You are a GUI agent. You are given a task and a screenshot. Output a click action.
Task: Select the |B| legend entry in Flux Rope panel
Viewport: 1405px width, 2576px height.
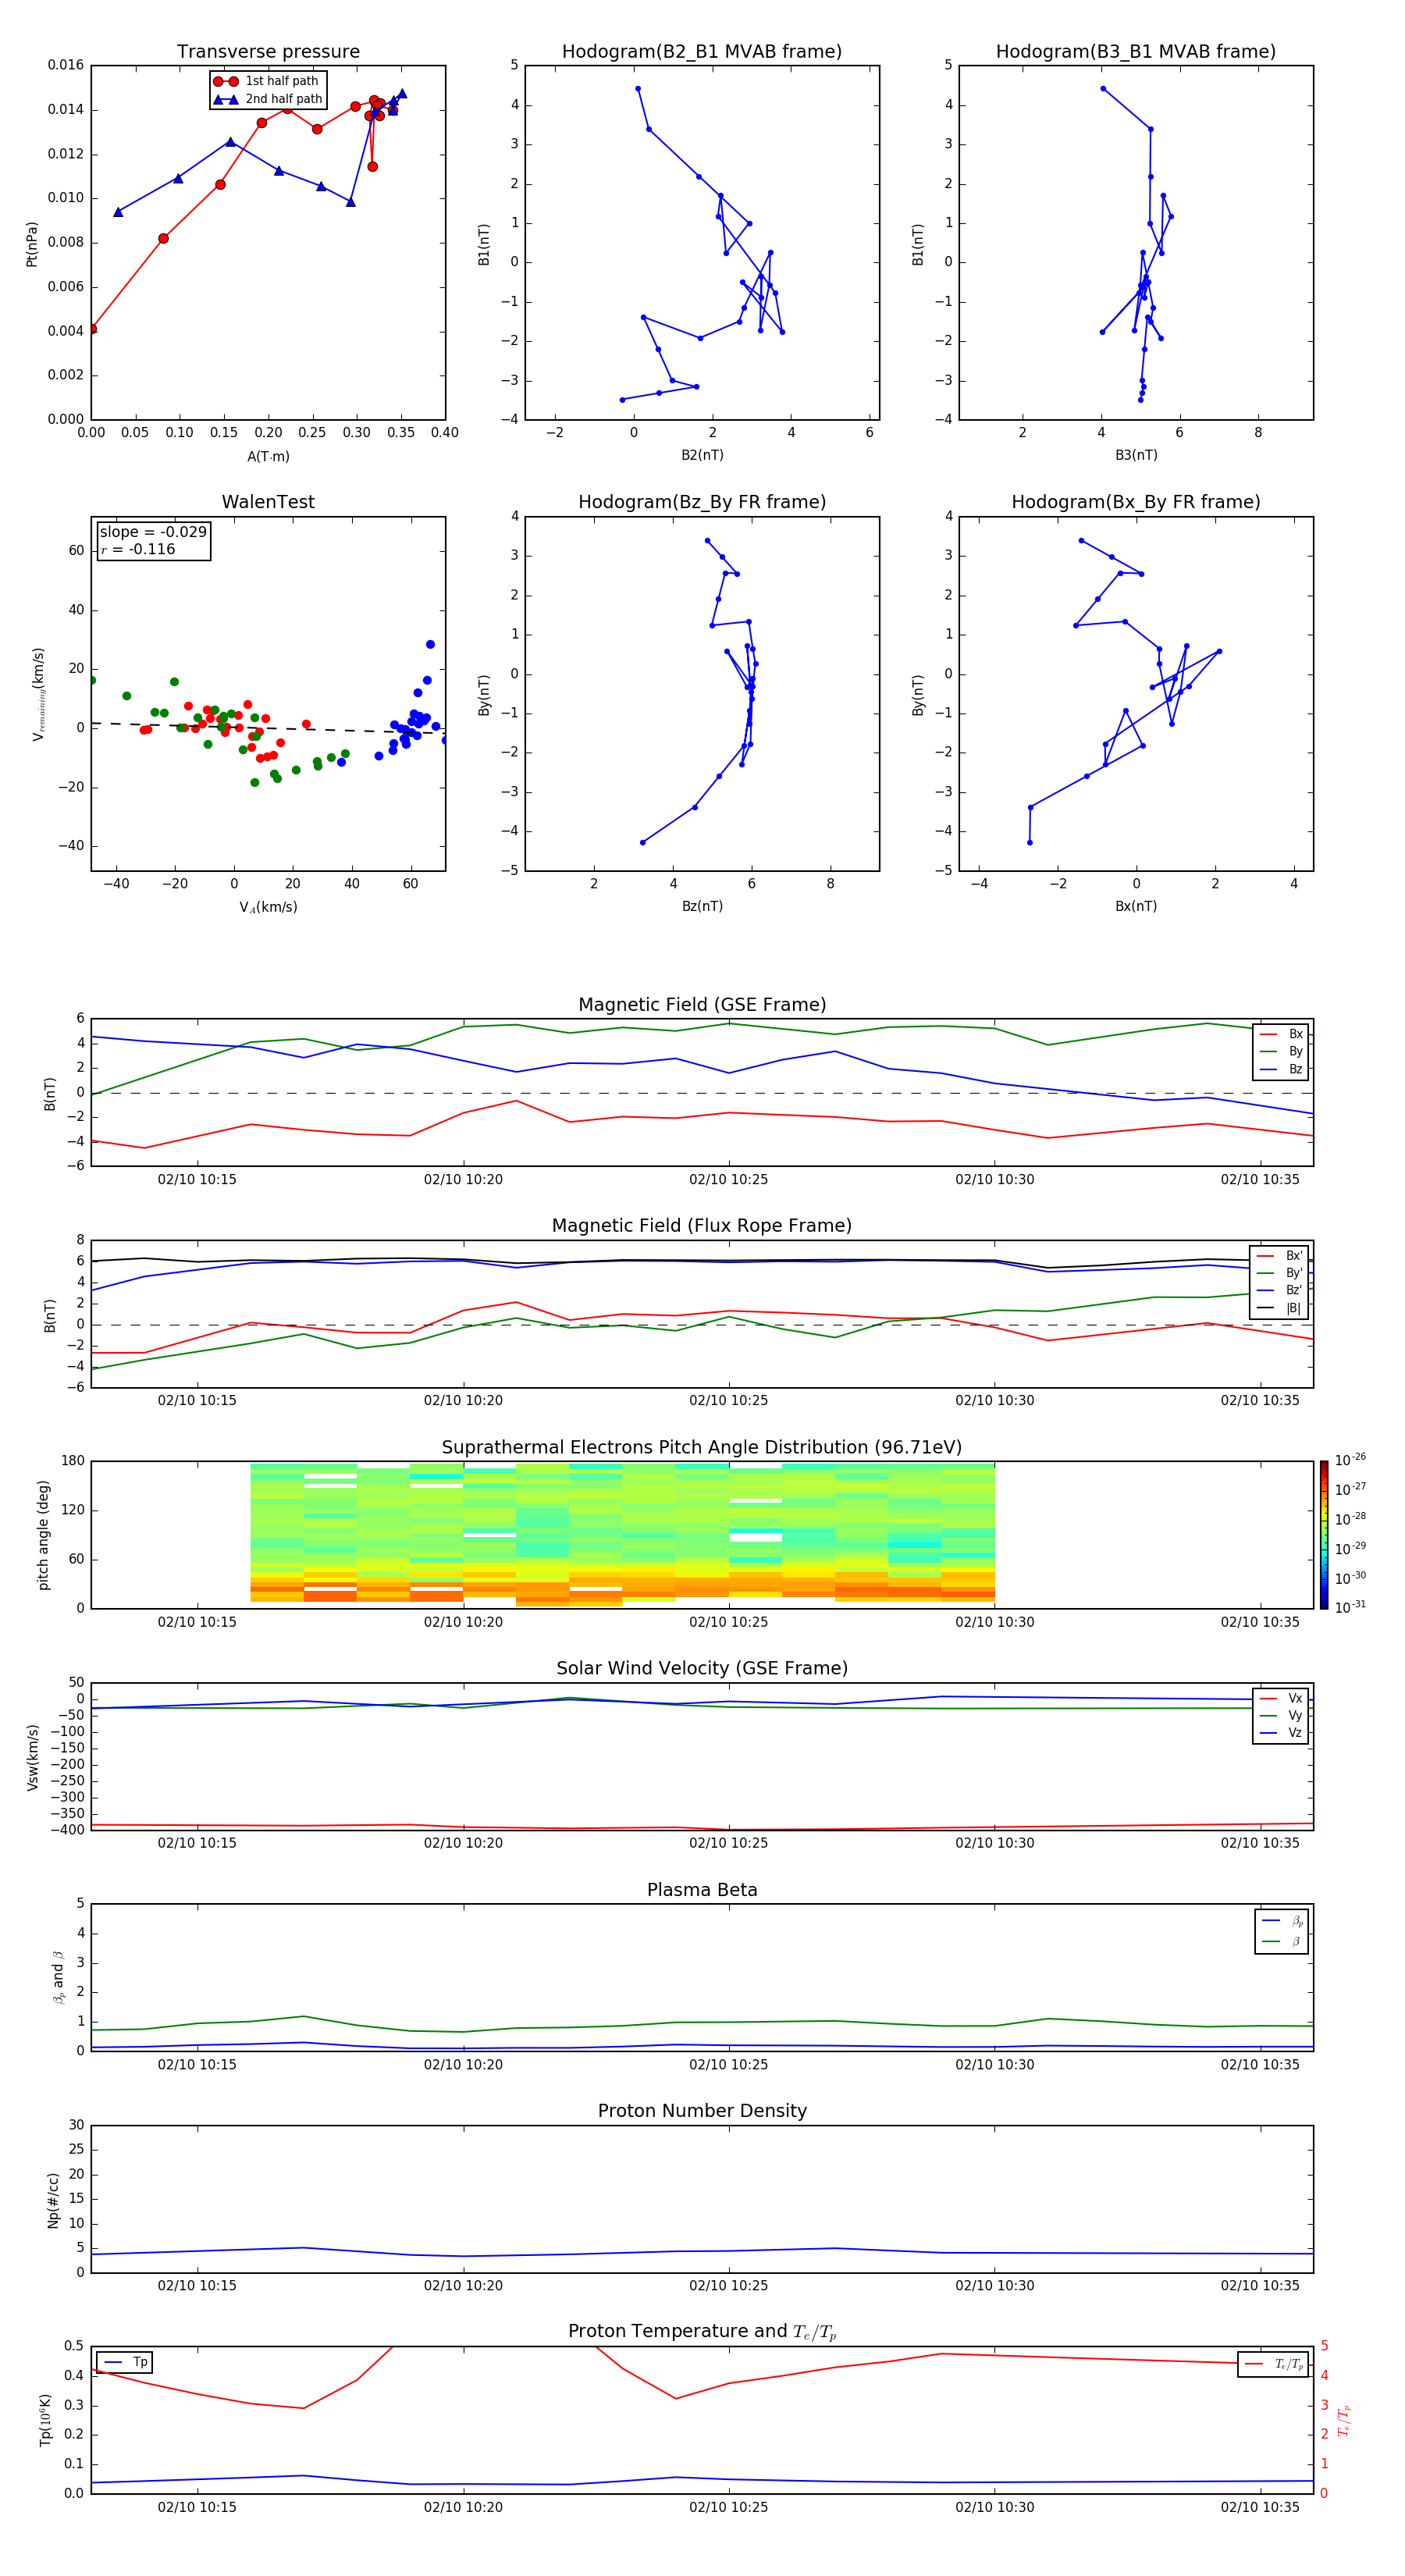coord(1280,1308)
